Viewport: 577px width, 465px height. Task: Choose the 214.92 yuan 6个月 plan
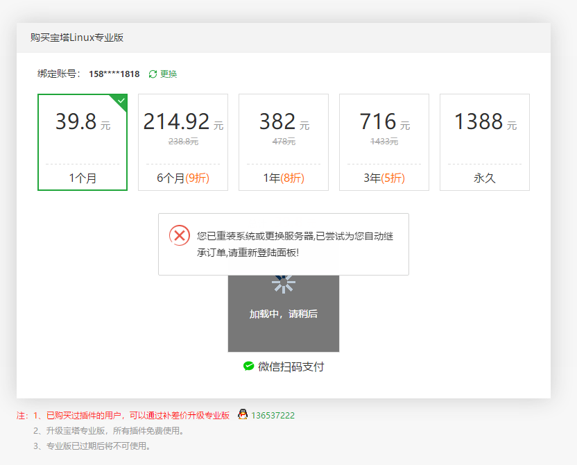183,142
